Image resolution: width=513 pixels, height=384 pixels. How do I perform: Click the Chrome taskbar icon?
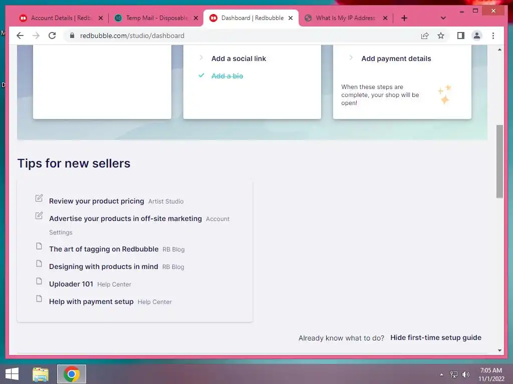point(72,374)
